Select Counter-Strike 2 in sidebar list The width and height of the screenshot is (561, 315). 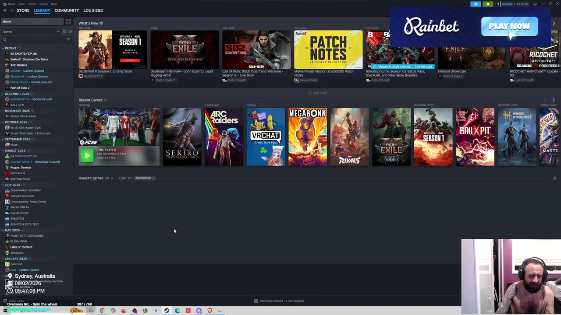35,162
